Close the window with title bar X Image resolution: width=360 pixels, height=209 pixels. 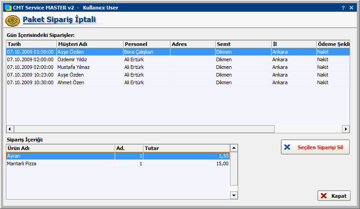coord(352,8)
